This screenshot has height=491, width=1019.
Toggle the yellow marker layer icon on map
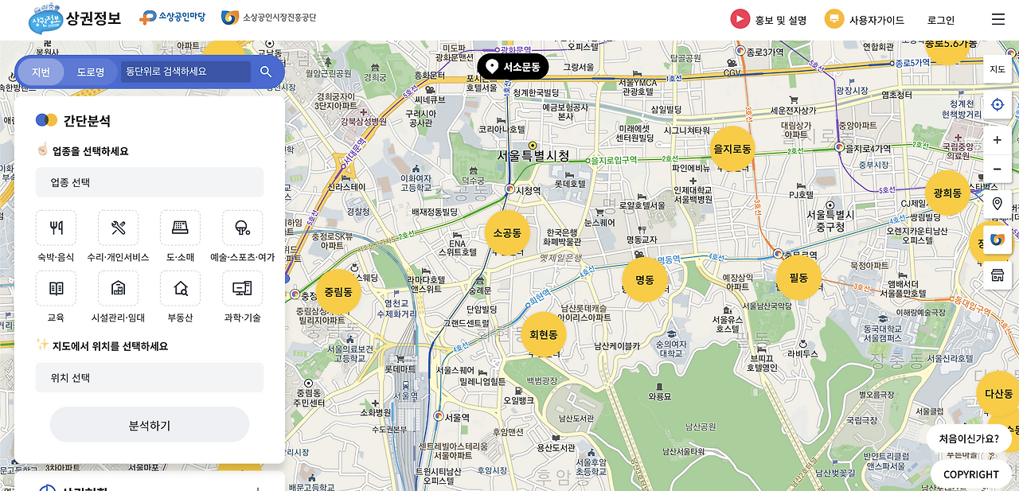pyautogui.click(x=997, y=240)
